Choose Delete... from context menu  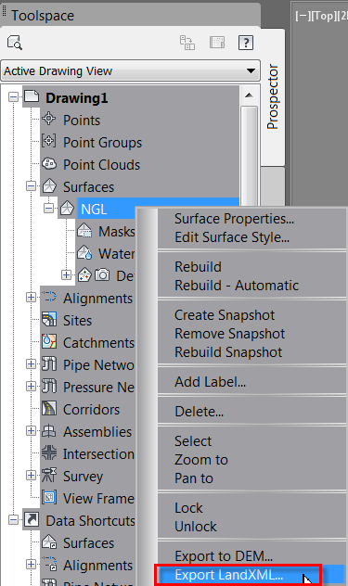[200, 412]
